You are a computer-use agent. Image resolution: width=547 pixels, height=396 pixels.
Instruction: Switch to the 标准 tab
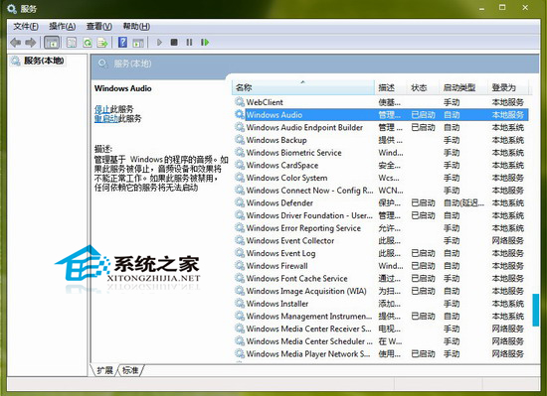tap(131, 370)
